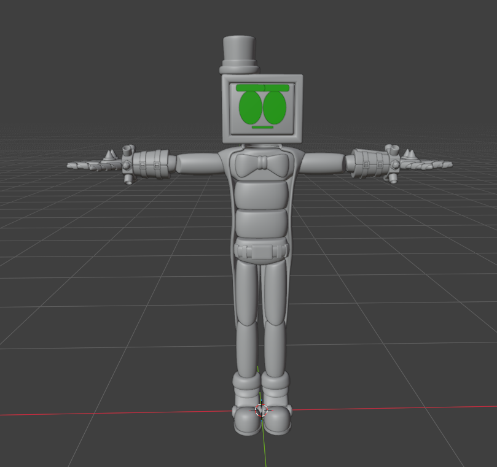The height and width of the screenshot is (467, 497).
Task: Select the green mouth bar on the screen face
Action: coord(262,127)
